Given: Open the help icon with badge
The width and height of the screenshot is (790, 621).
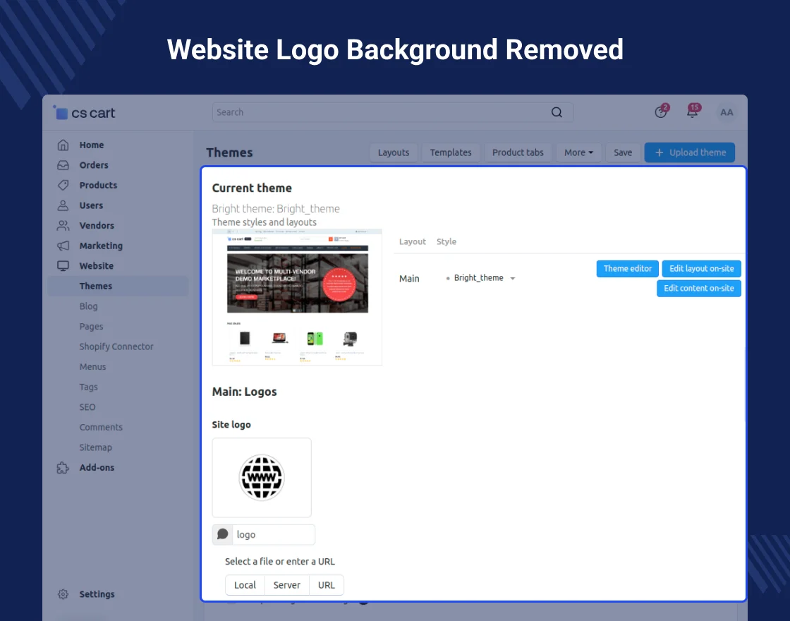Looking at the screenshot, I should point(661,112).
